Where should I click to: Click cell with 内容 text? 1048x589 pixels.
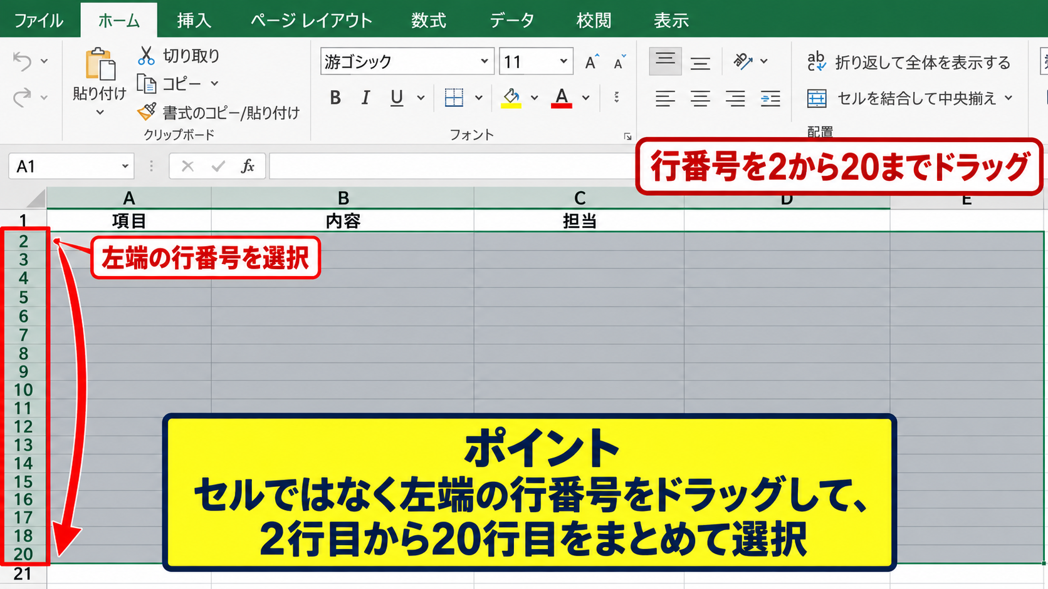343,221
